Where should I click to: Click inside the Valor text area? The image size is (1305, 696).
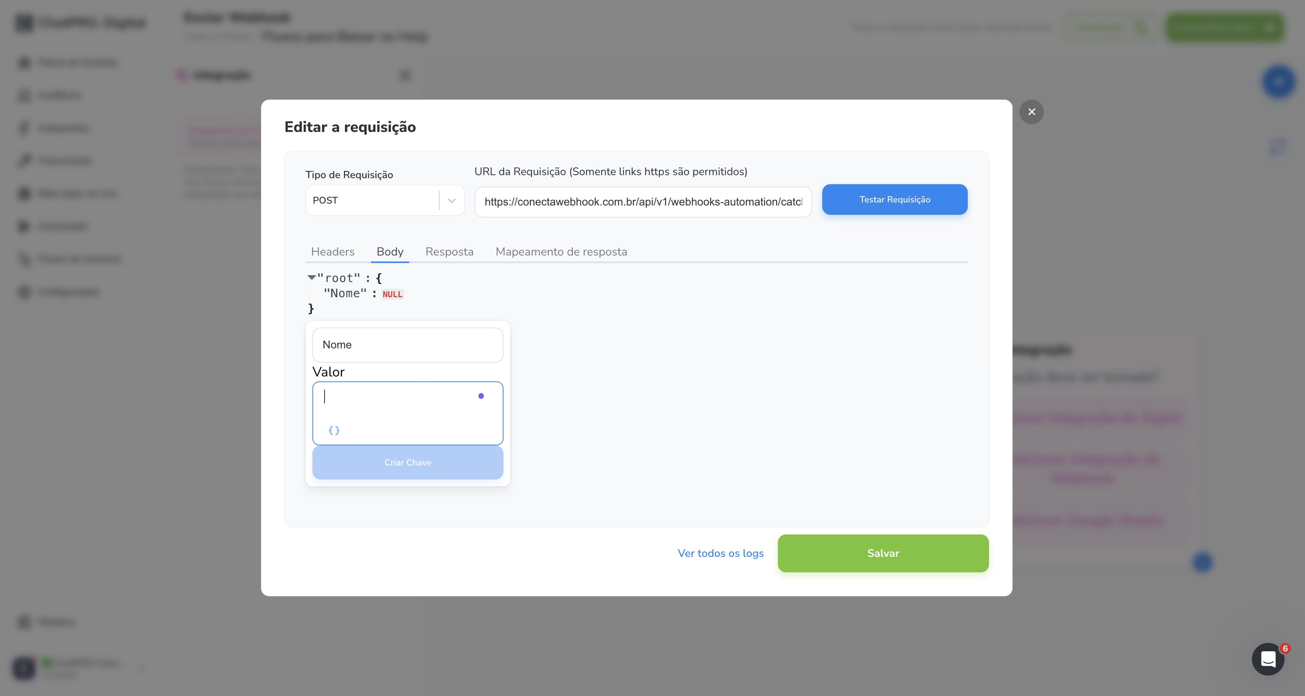click(408, 413)
